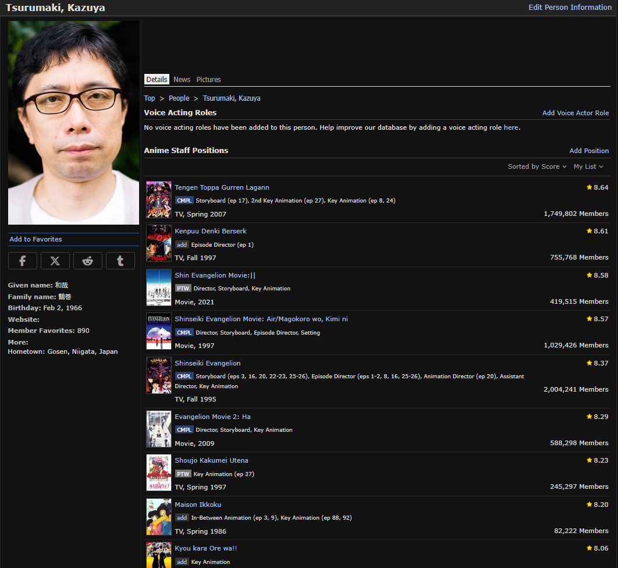Click 'Movie, 2021' text
The width and height of the screenshot is (618, 568).
194,302
